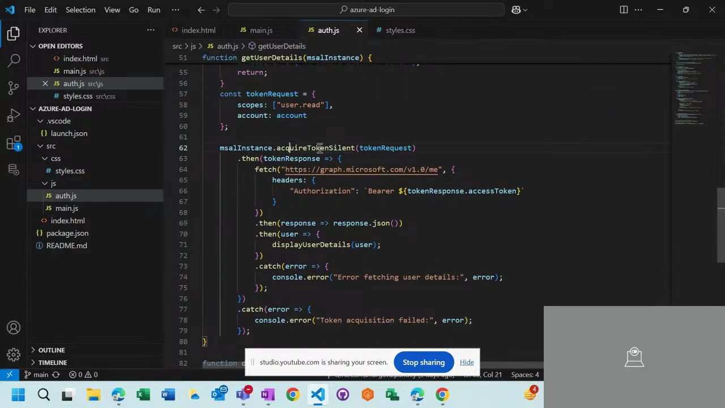Click Spaces: 4 indentation setting
Image resolution: width=725 pixels, height=408 pixels.
524,375
